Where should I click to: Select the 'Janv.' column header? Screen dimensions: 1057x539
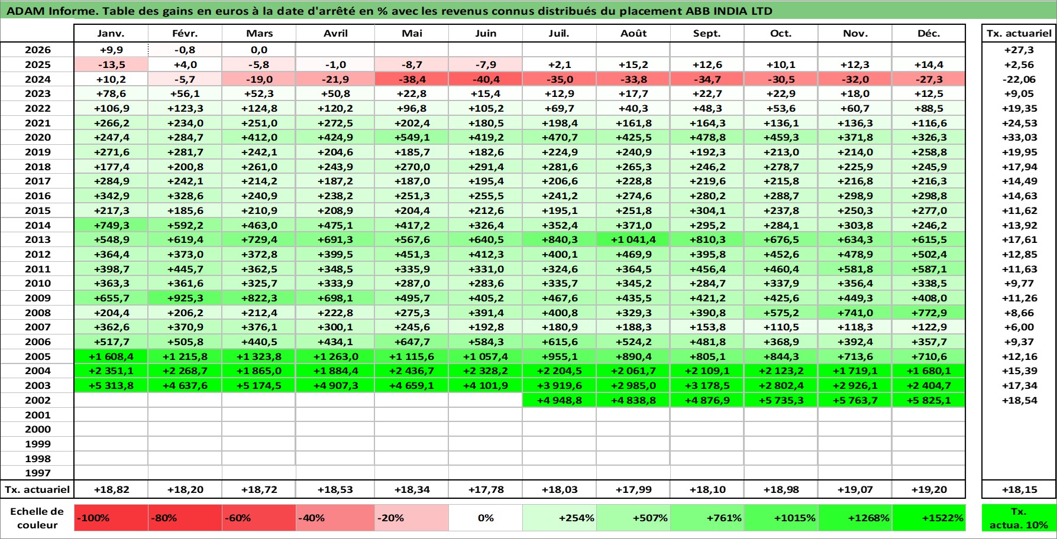point(111,33)
